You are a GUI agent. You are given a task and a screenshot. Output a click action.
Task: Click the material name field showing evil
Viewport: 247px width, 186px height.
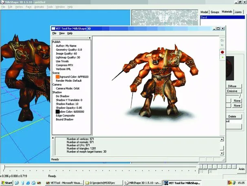pos(234,121)
